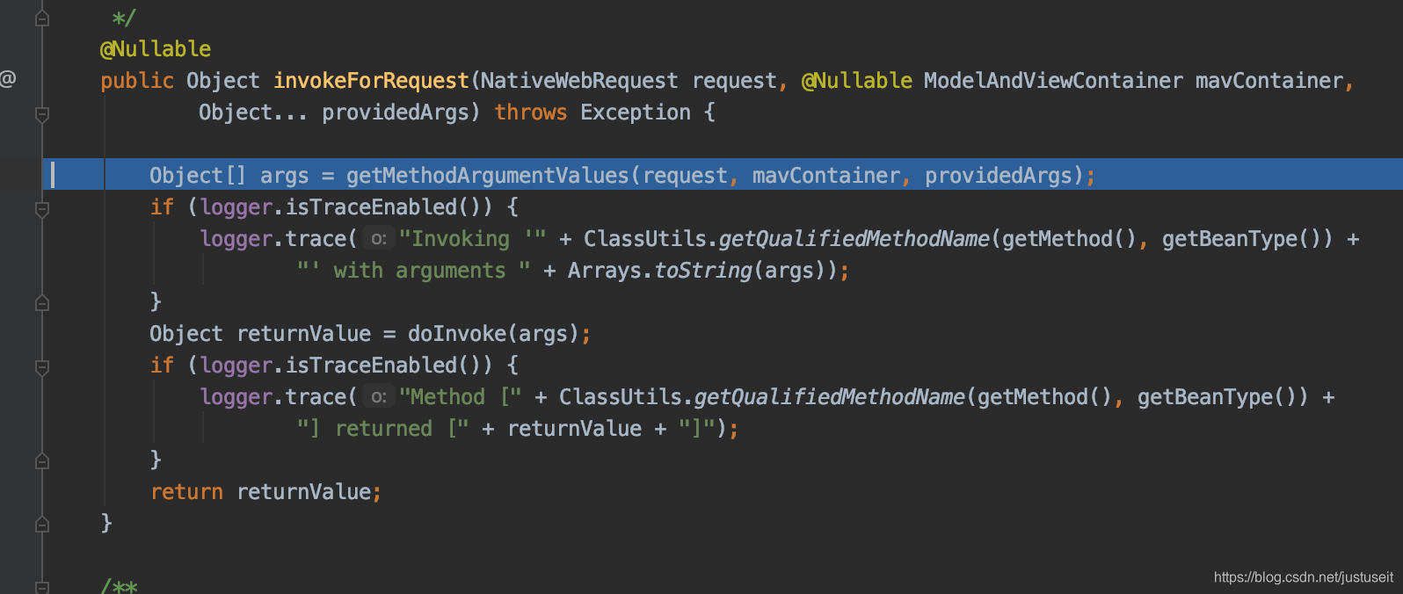Click getQualifiedMethodName on the "Method [ line
This screenshot has height=594, width=1403.
point(830,397)
